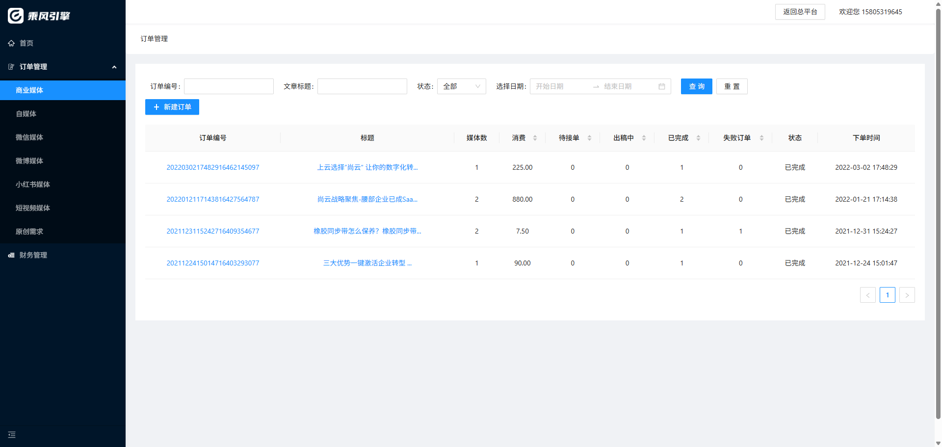Viewport: 942px width, 447px height.
Task: Collapse the 订单管理 sidebar menu
Action: point(114,67)
